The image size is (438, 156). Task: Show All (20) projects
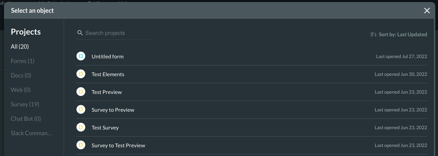coord(20,47)
